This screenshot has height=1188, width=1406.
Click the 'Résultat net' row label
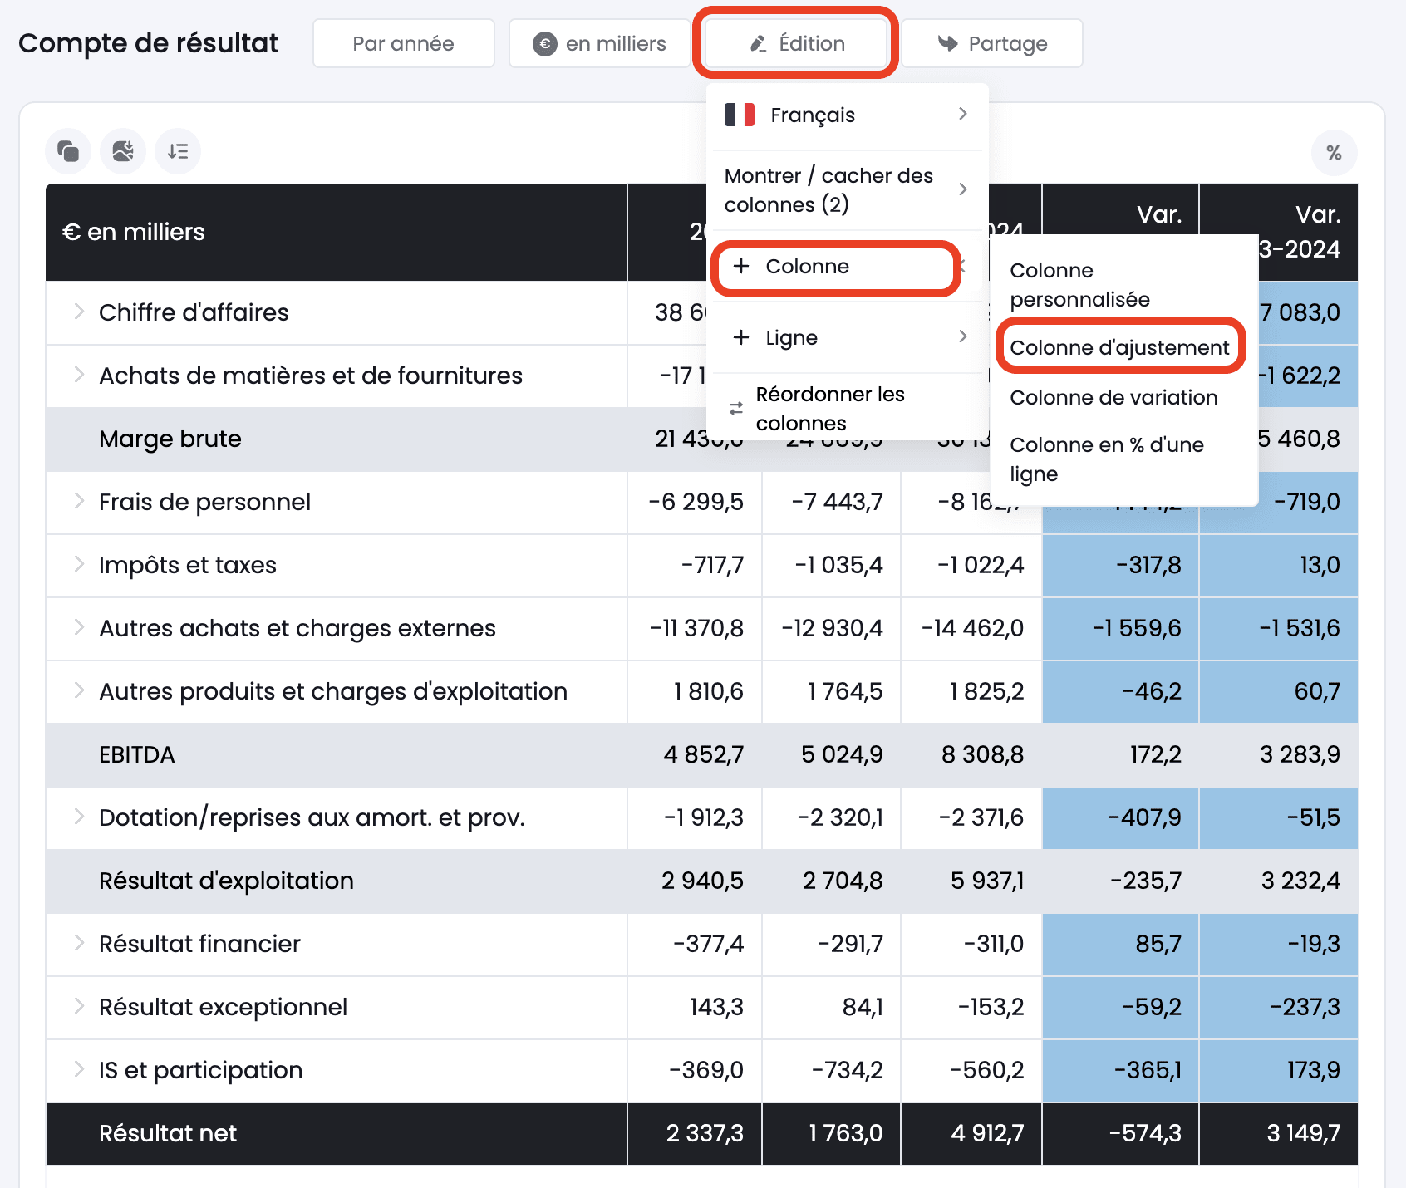click(x=168, y=1133)
